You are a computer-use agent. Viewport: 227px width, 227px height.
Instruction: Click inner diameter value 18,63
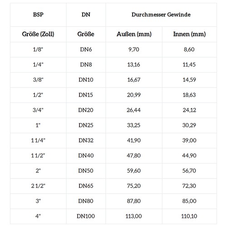coord(189,95)
